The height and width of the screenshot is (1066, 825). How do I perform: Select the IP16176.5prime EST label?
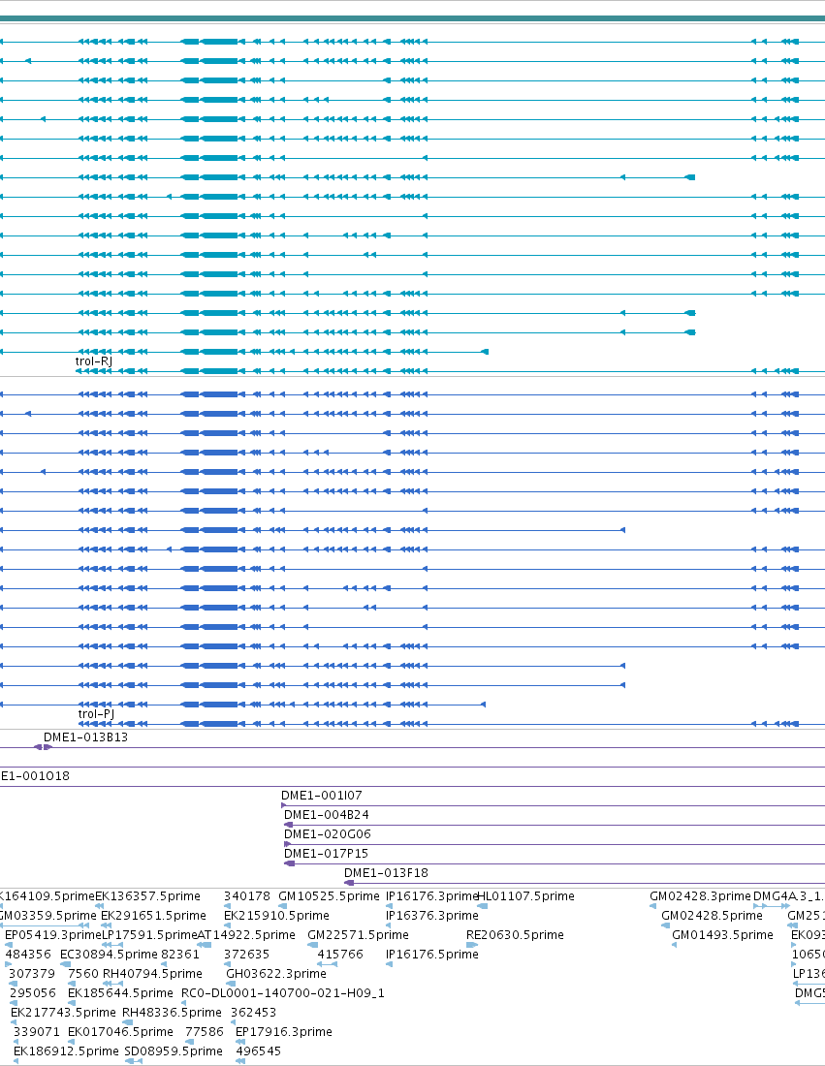431,954
